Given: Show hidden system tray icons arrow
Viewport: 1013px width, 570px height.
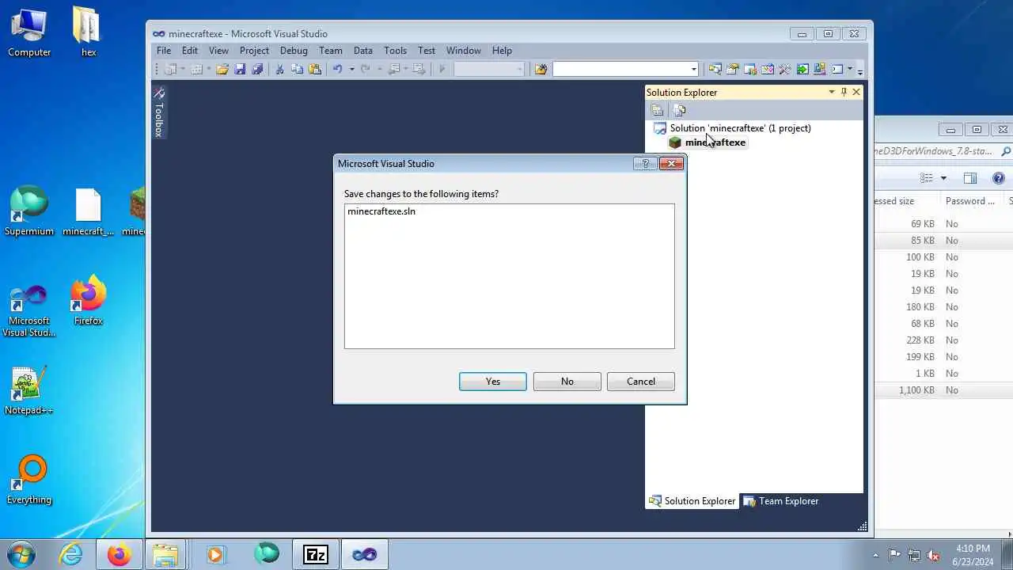Looking at the screenshot, I should point(875,555).
